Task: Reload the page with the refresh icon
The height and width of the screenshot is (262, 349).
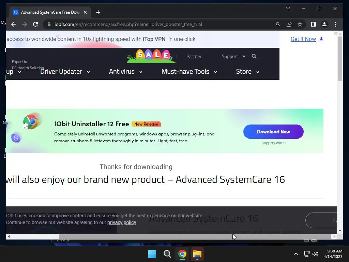Action: click(x=35, y=24)
